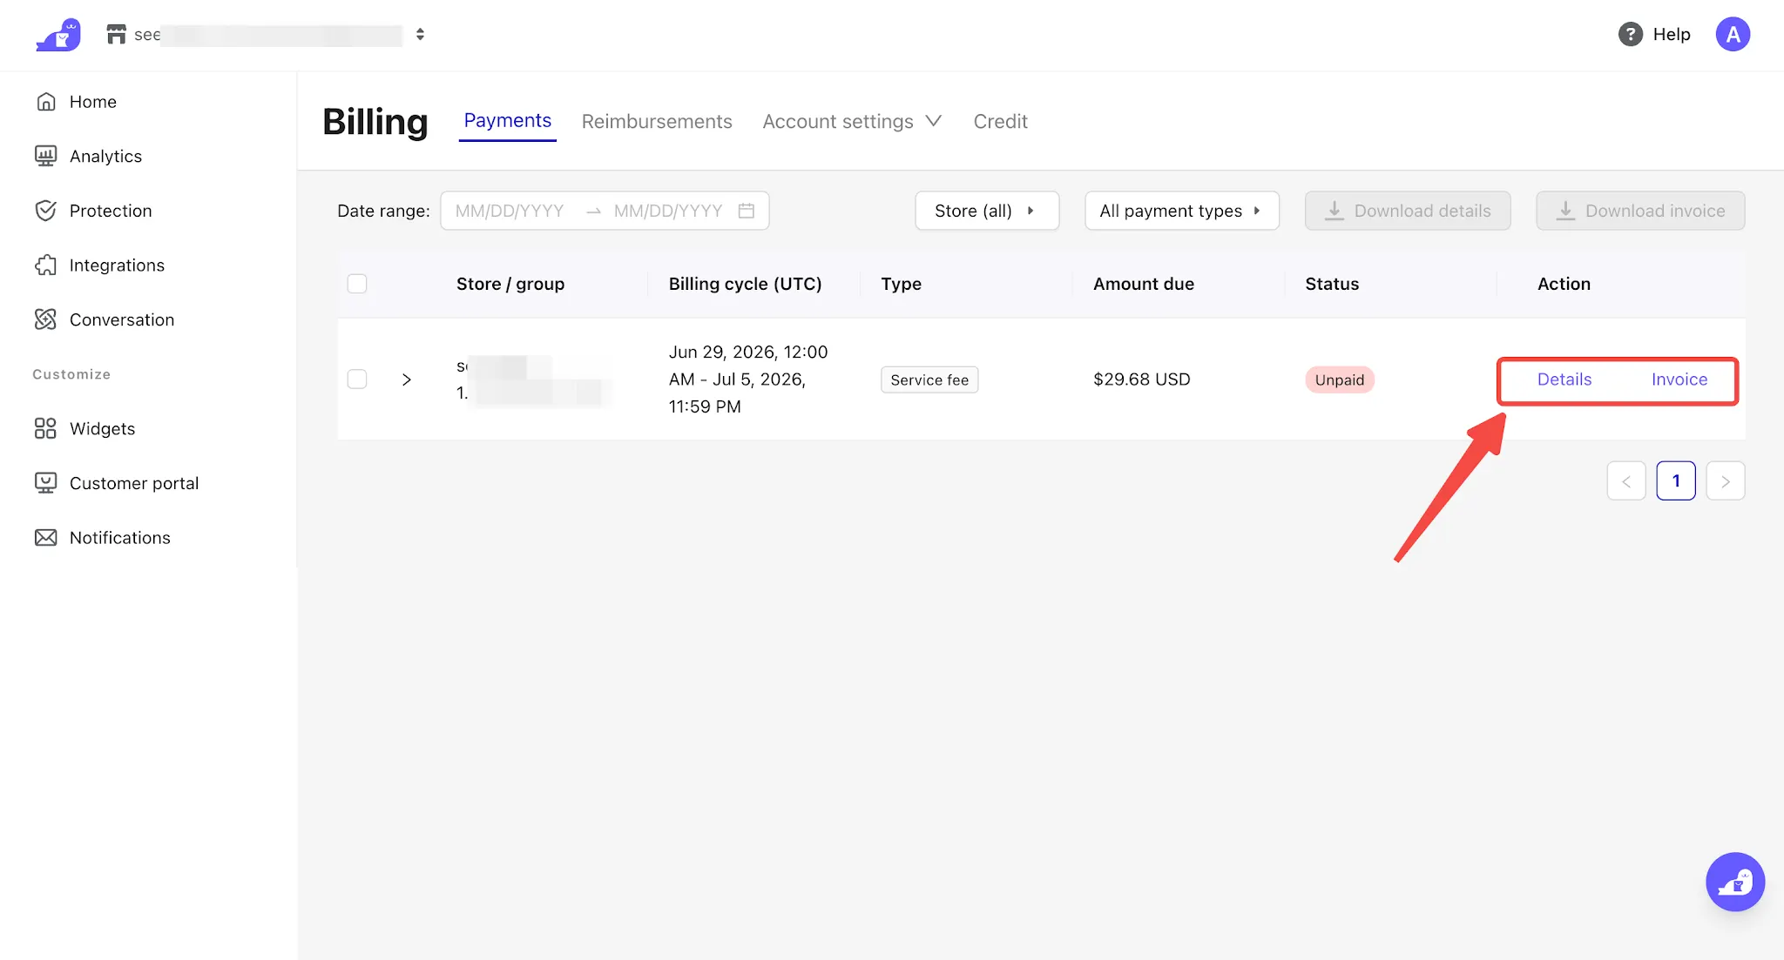1784x960 pixels.
Task: Navigate to Integrations in sidebar
Action: coord(117,265)
